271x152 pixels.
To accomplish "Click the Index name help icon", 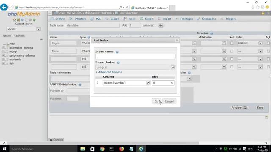I will click(x=117, y=52).
